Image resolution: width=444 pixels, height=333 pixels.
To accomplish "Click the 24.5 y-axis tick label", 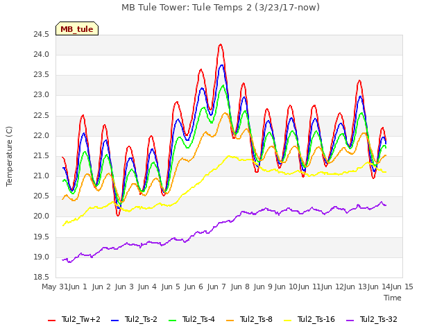I will [x=41, y=35].
